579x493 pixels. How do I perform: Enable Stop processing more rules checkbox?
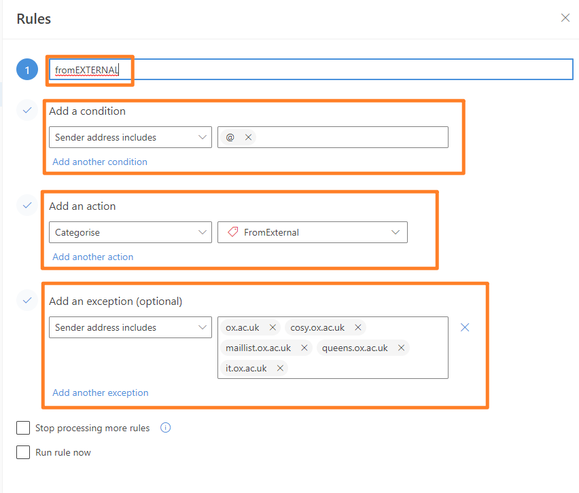[23, 428]
